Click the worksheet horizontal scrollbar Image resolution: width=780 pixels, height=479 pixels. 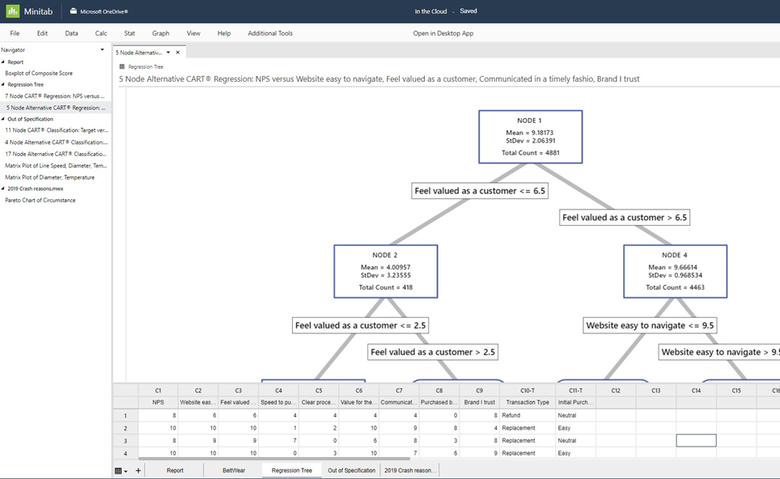pos(274,459)
